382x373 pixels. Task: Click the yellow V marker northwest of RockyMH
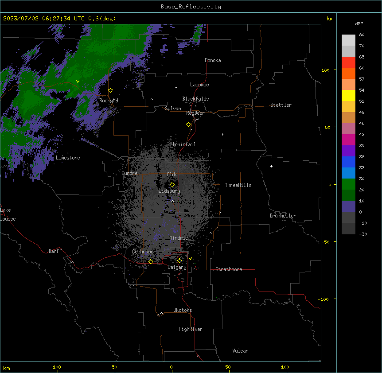[x=78, y=82]
